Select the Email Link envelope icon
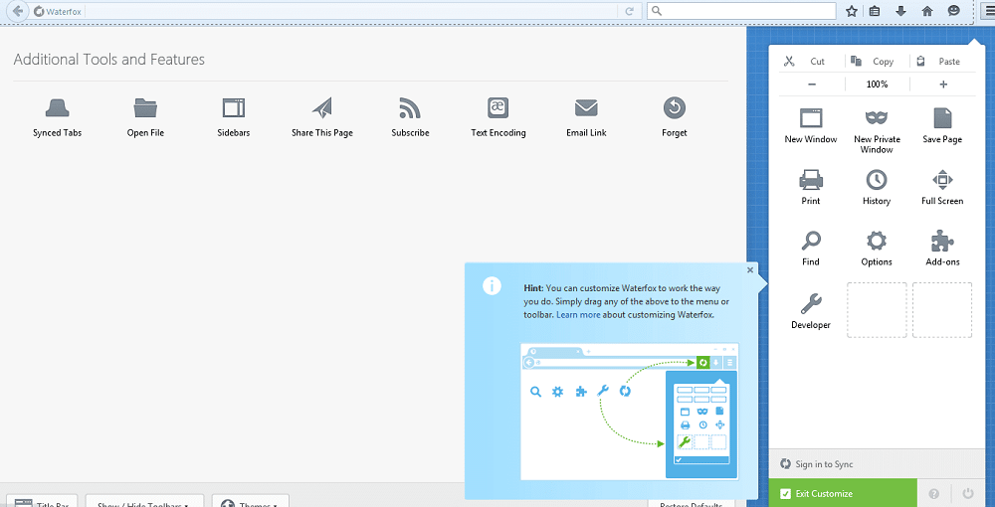Image resolution: width=995 pixels, height=507 pixels. [586, 108]
